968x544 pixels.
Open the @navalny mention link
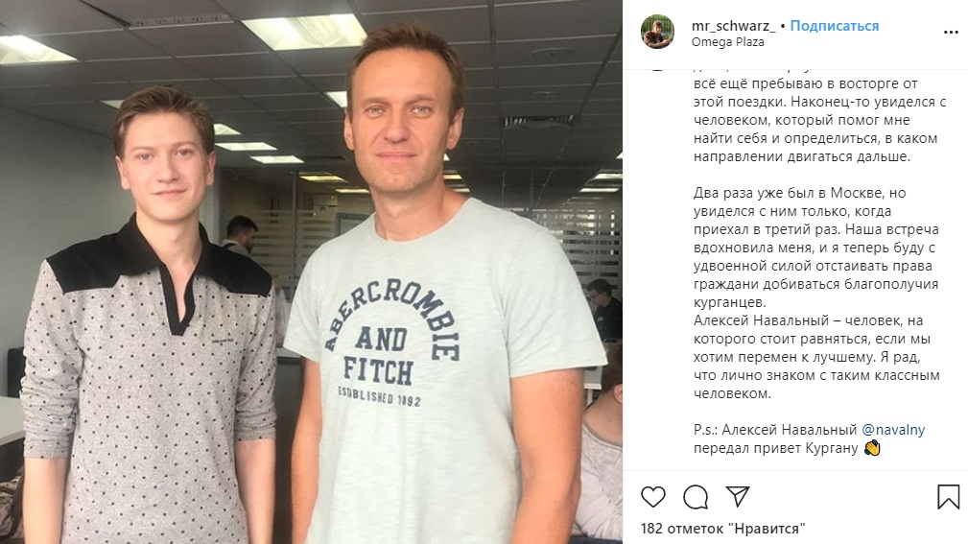coord(893,430)
